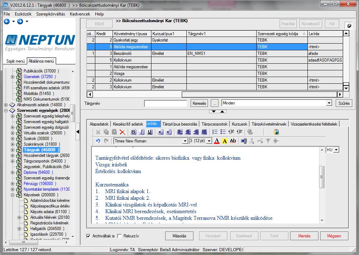Increase indent
The width and height of the screenshot is (359, 255).
tap(239, 132)
